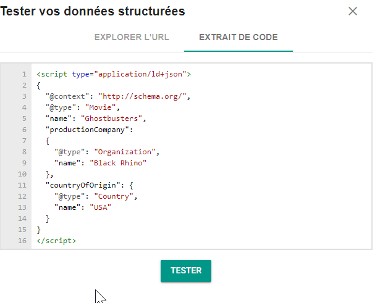Switch to the EXPLORER L'URL tab
Viewport: 380px width, 303px height.
point(132,37)
